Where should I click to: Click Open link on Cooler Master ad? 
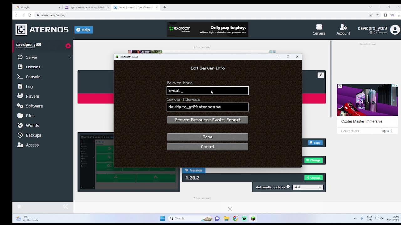coord(387,131)
